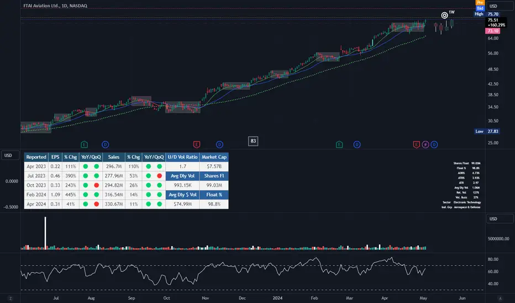This screenshot has width=515, height=303.
Task: Open the USD currency dropdown on price scale
Action: click(x=500, y=6)
